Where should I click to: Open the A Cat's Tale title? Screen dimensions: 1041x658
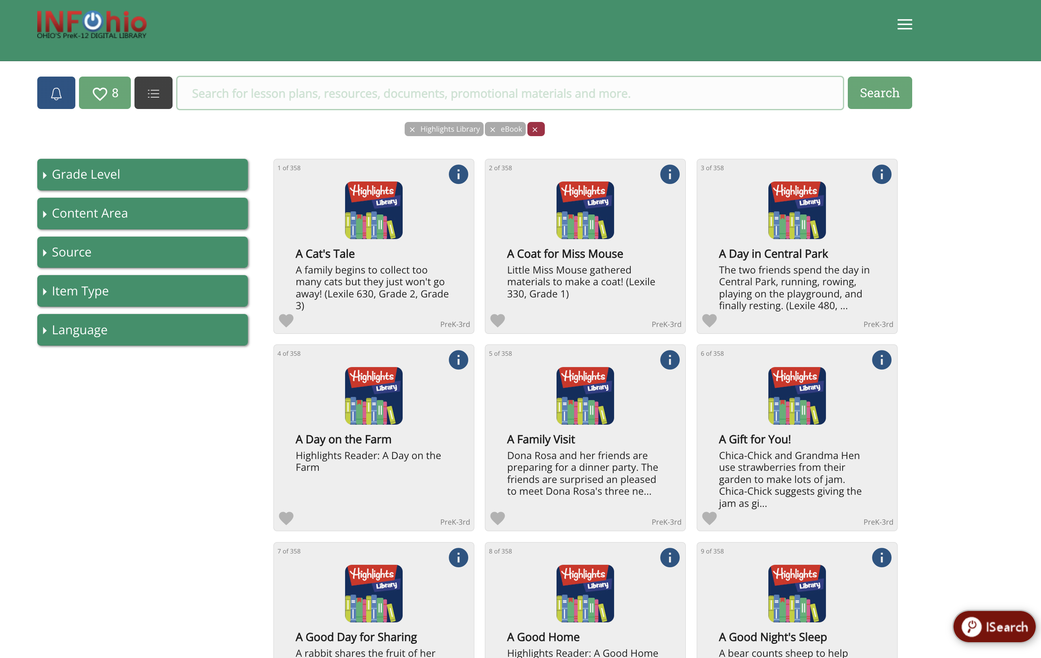325,254
